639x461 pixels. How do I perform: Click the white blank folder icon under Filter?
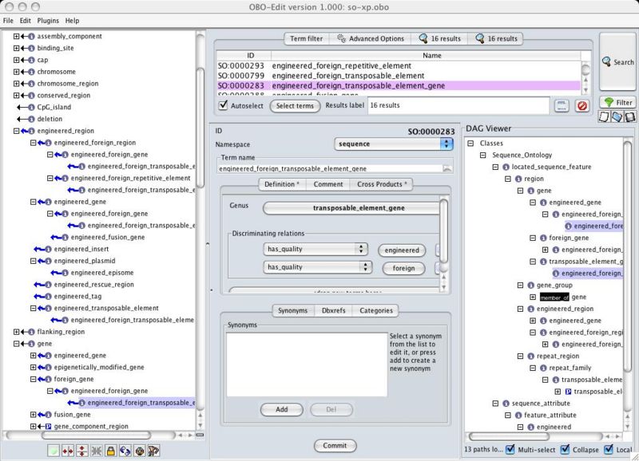pyautogui.click(x=604, y=116)
